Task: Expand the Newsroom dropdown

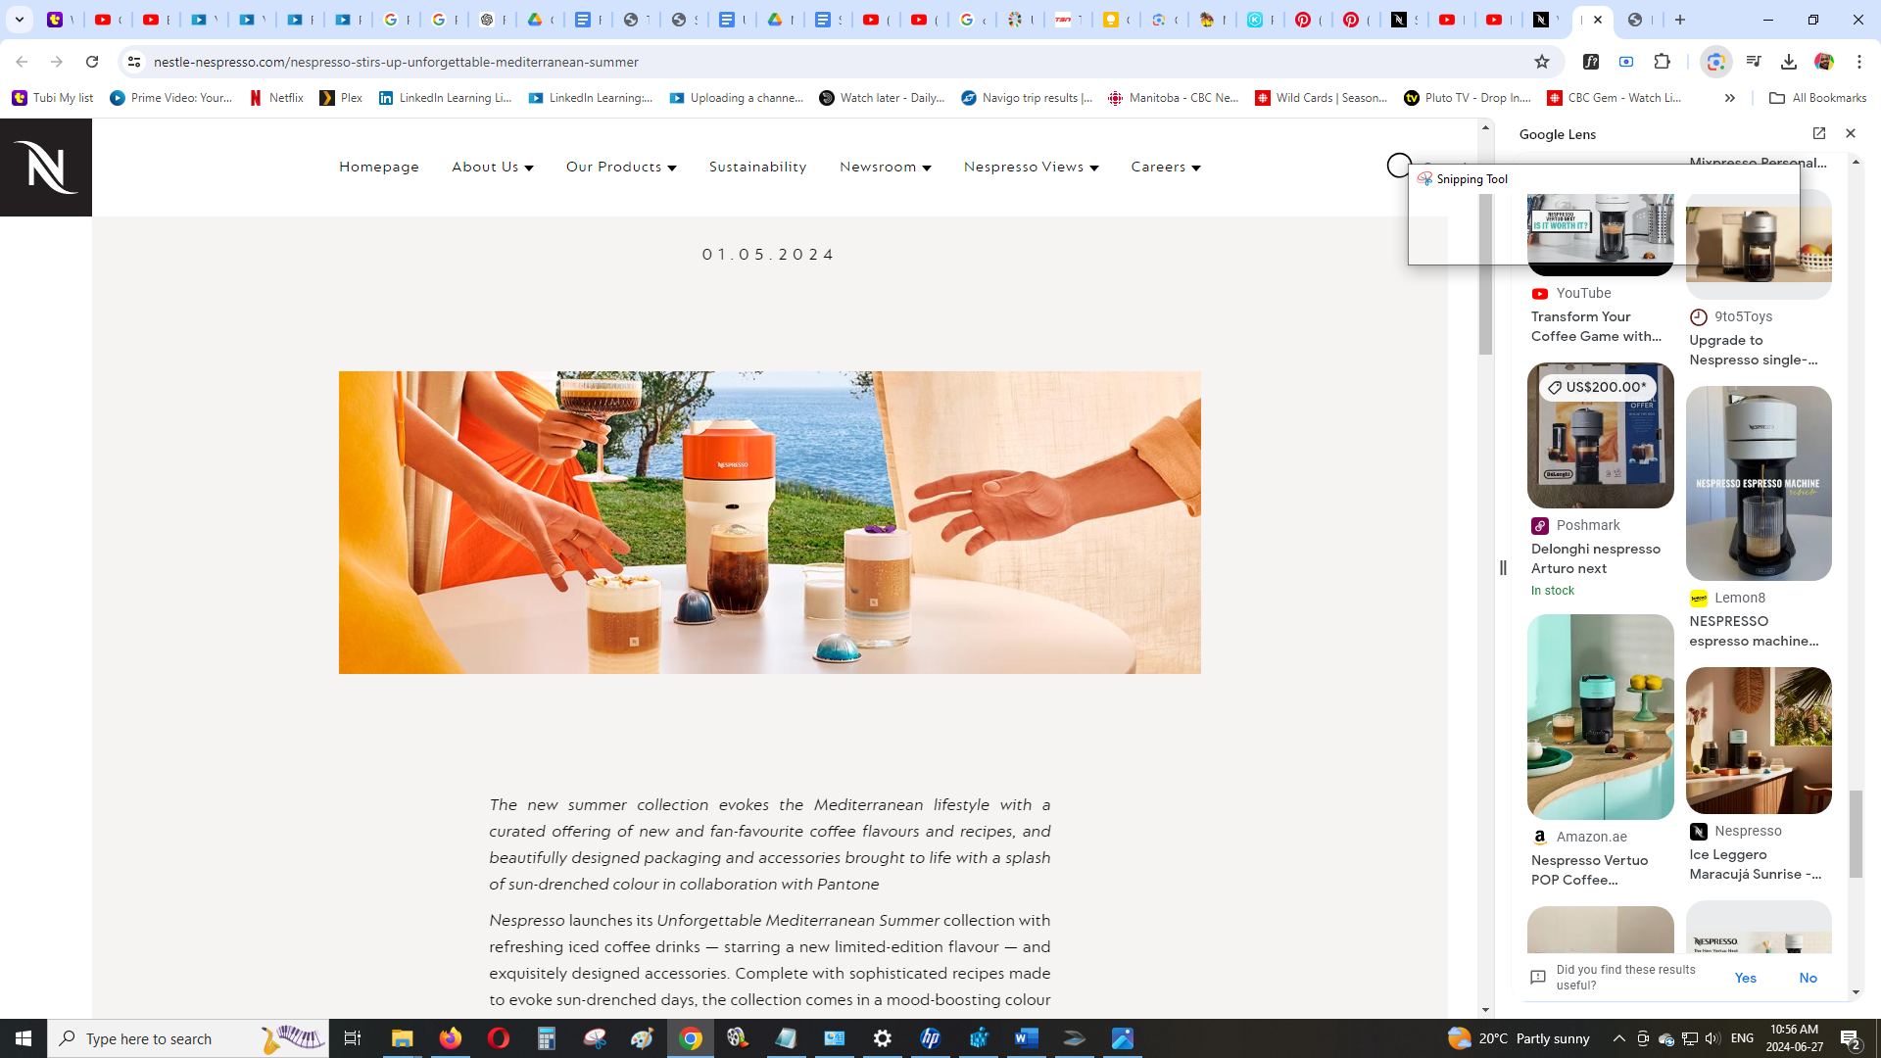Action: coord(885,167)
